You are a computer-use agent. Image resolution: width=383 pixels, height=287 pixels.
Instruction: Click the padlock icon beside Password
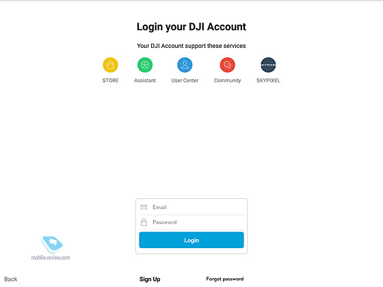click(x=144, y=222)
